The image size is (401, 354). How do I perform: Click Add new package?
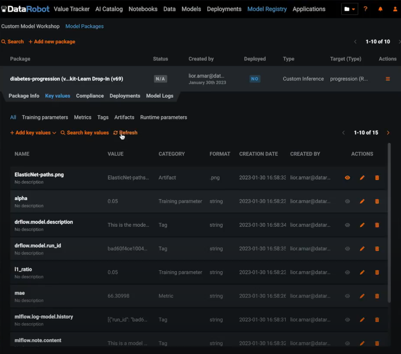coord(52,42)
